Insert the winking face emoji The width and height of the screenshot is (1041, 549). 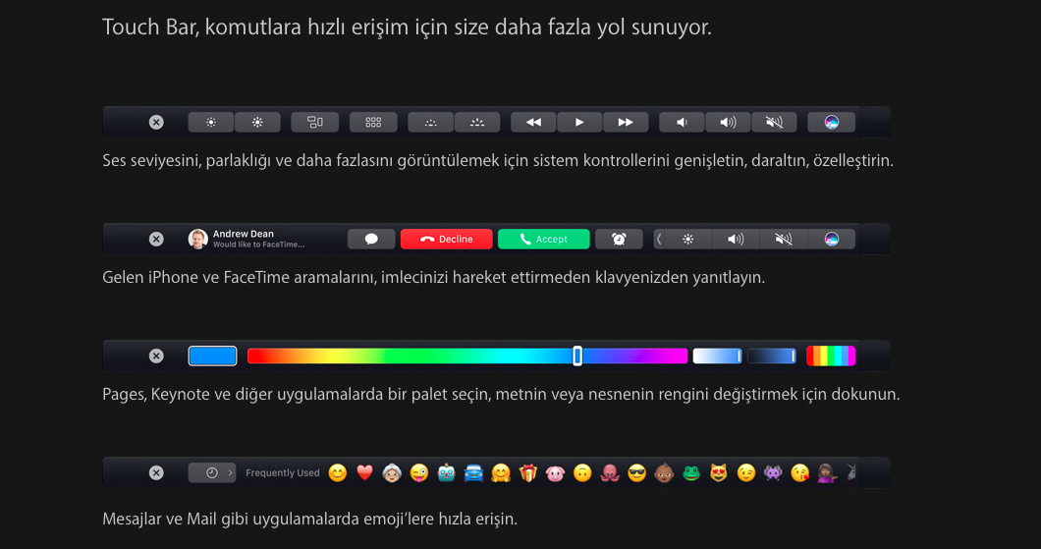point(745,472)
